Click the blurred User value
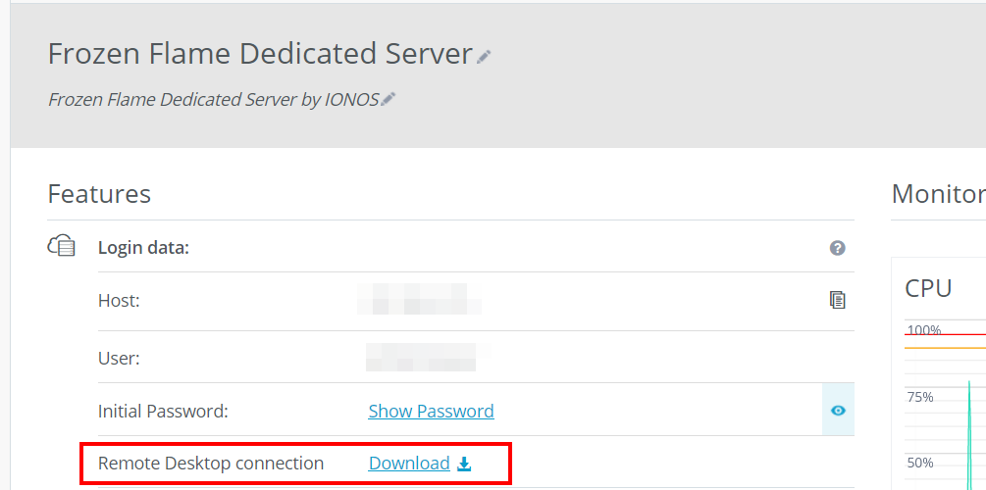The height and width of the screenshot is (490, 986). tap(427, 357)
